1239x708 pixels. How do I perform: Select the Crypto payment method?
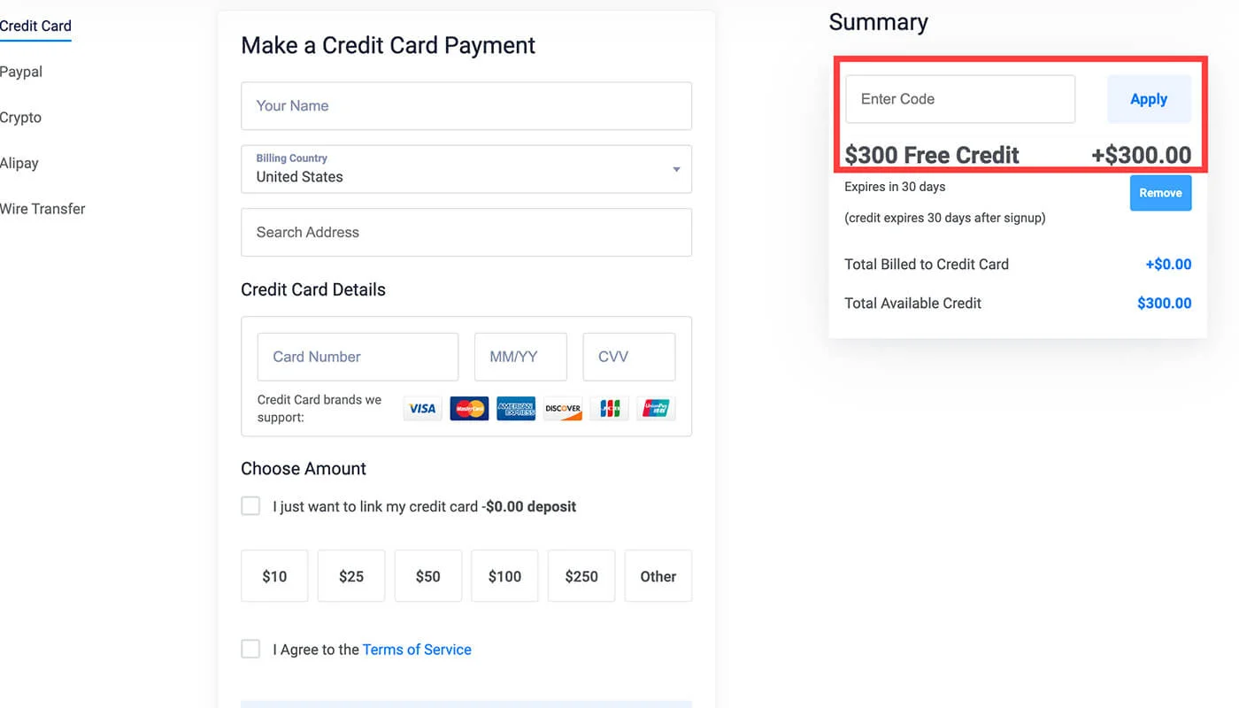click(x=20, y=118)
